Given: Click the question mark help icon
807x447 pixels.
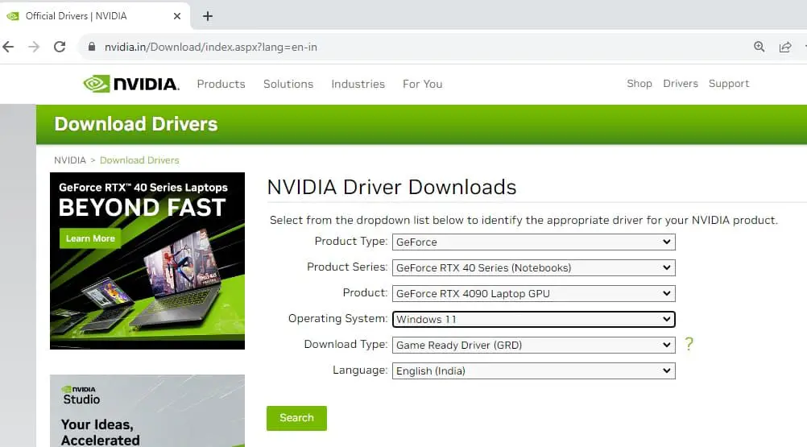Looking at the screenshot, I should pyautogui.click(x=689, y=345).
